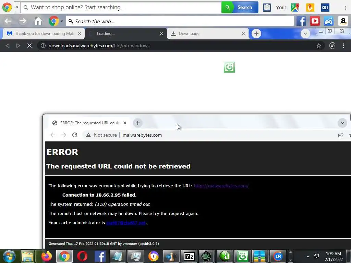Reload the malwarebytes.com error page
Screen dimensions: 351x263
click(75, 135)
